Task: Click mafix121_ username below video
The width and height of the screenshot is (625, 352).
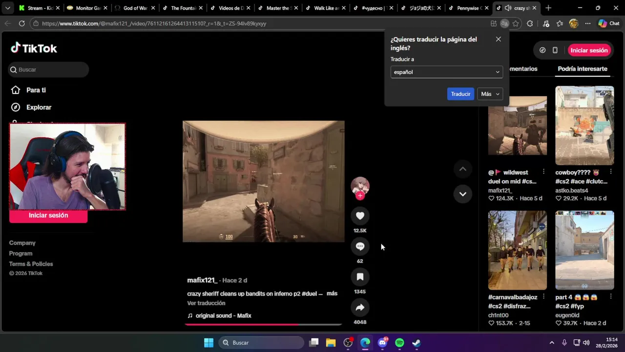Action: click(x=202, y=280)
